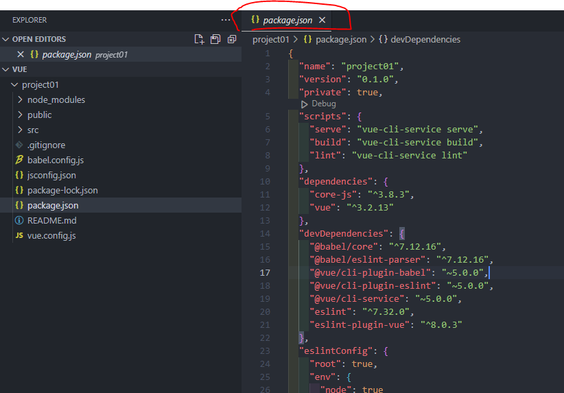Open jsconfig.json in the explorer

[121, 175]
